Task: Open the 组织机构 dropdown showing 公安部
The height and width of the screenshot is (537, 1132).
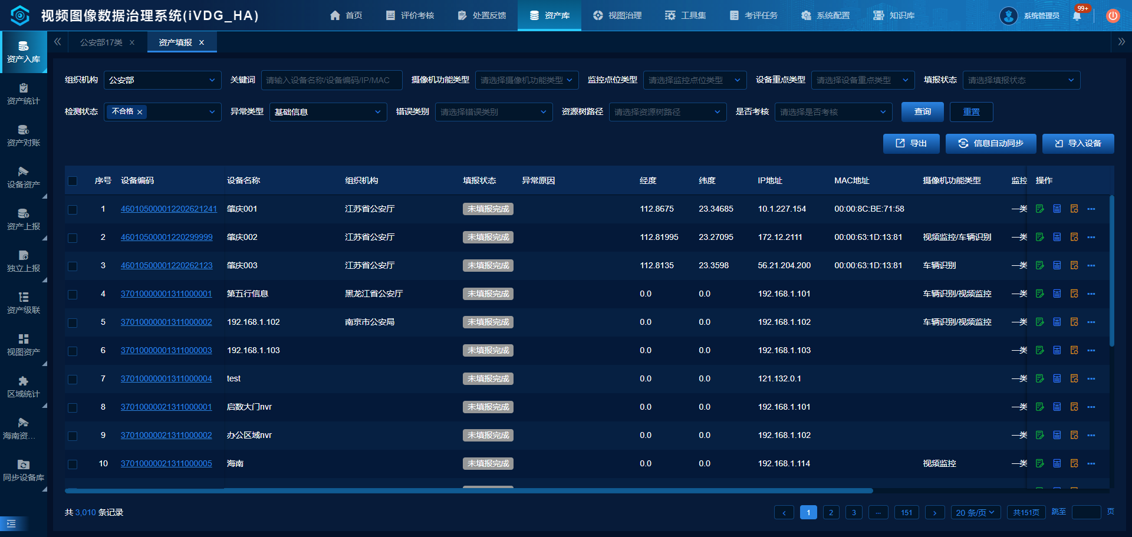Action: click(162, 80)
